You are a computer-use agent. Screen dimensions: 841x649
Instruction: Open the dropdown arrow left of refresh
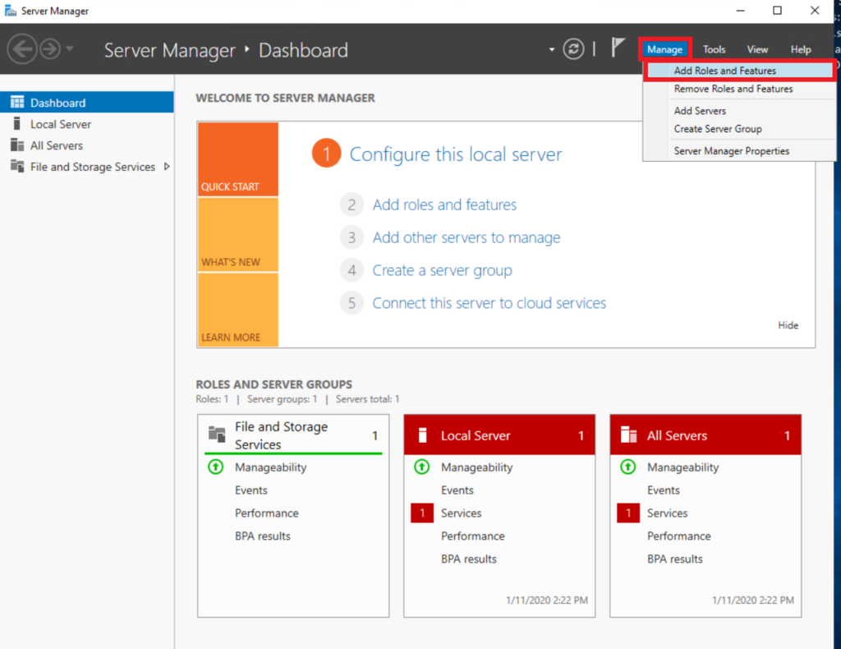tap(551, 49)
